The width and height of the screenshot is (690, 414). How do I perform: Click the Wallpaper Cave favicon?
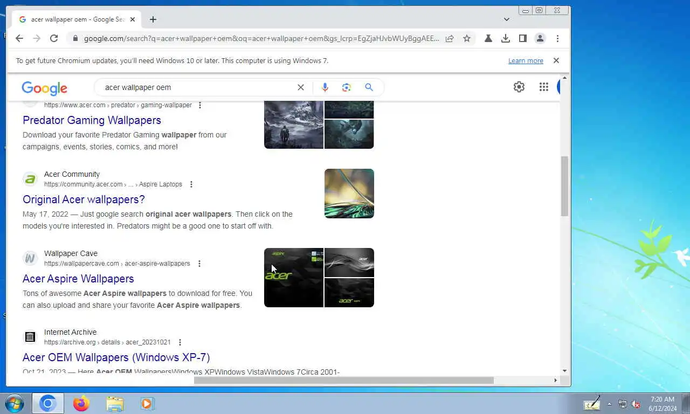click(30, 258)
